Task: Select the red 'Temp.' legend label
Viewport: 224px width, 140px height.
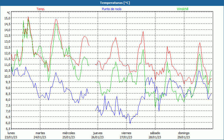Action: [41, 9]
